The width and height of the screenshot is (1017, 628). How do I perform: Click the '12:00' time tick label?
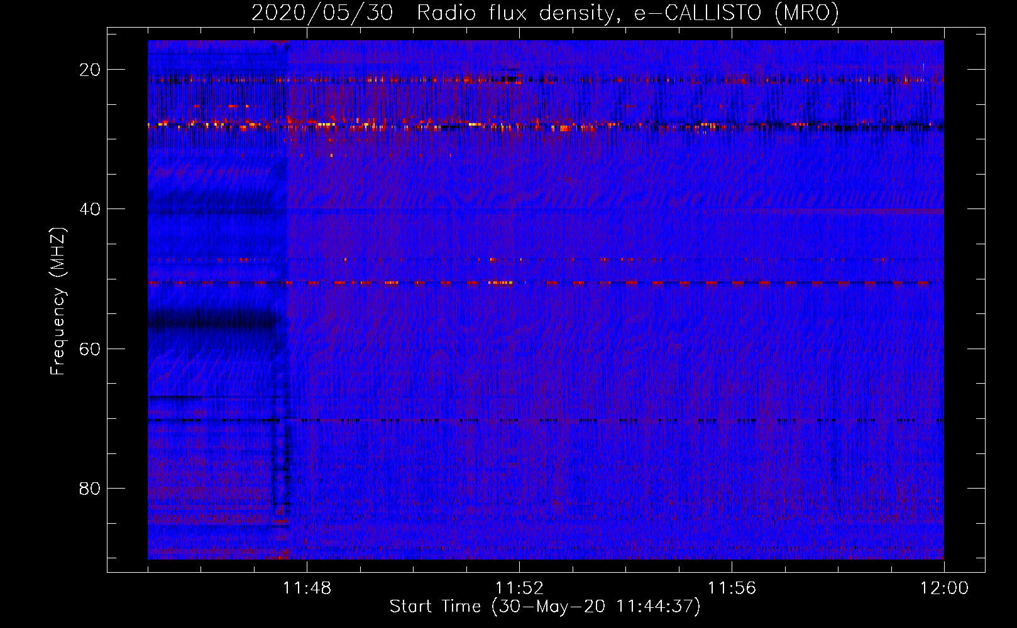click(x=944, y=588)
